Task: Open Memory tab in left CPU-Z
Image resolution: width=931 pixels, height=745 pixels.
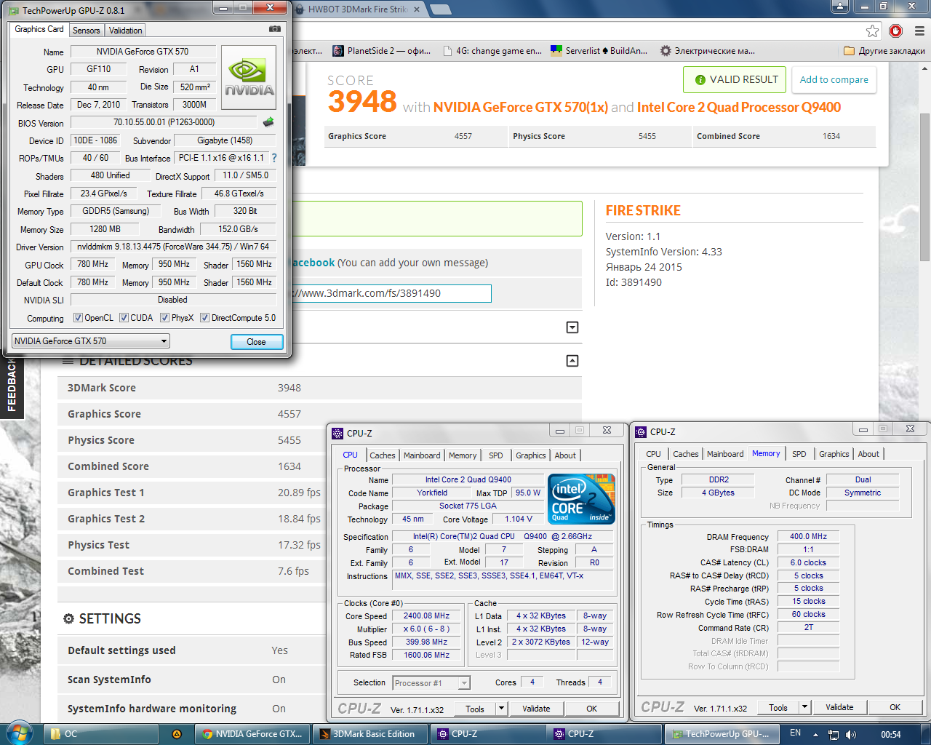Action: coord(463,455)
